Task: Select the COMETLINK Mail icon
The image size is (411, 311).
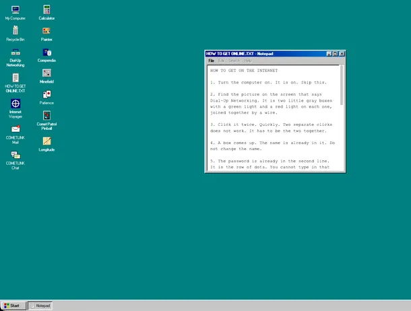Action: [15, 135]
